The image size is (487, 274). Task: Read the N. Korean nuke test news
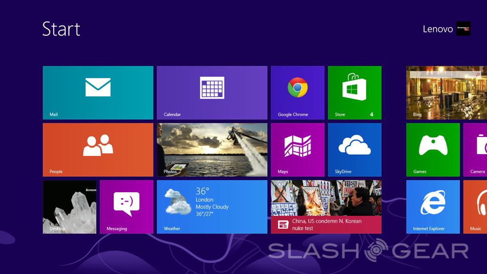326,207
